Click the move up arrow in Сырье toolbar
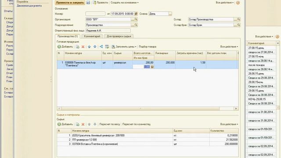281x158 pixels. coord(89,124)
